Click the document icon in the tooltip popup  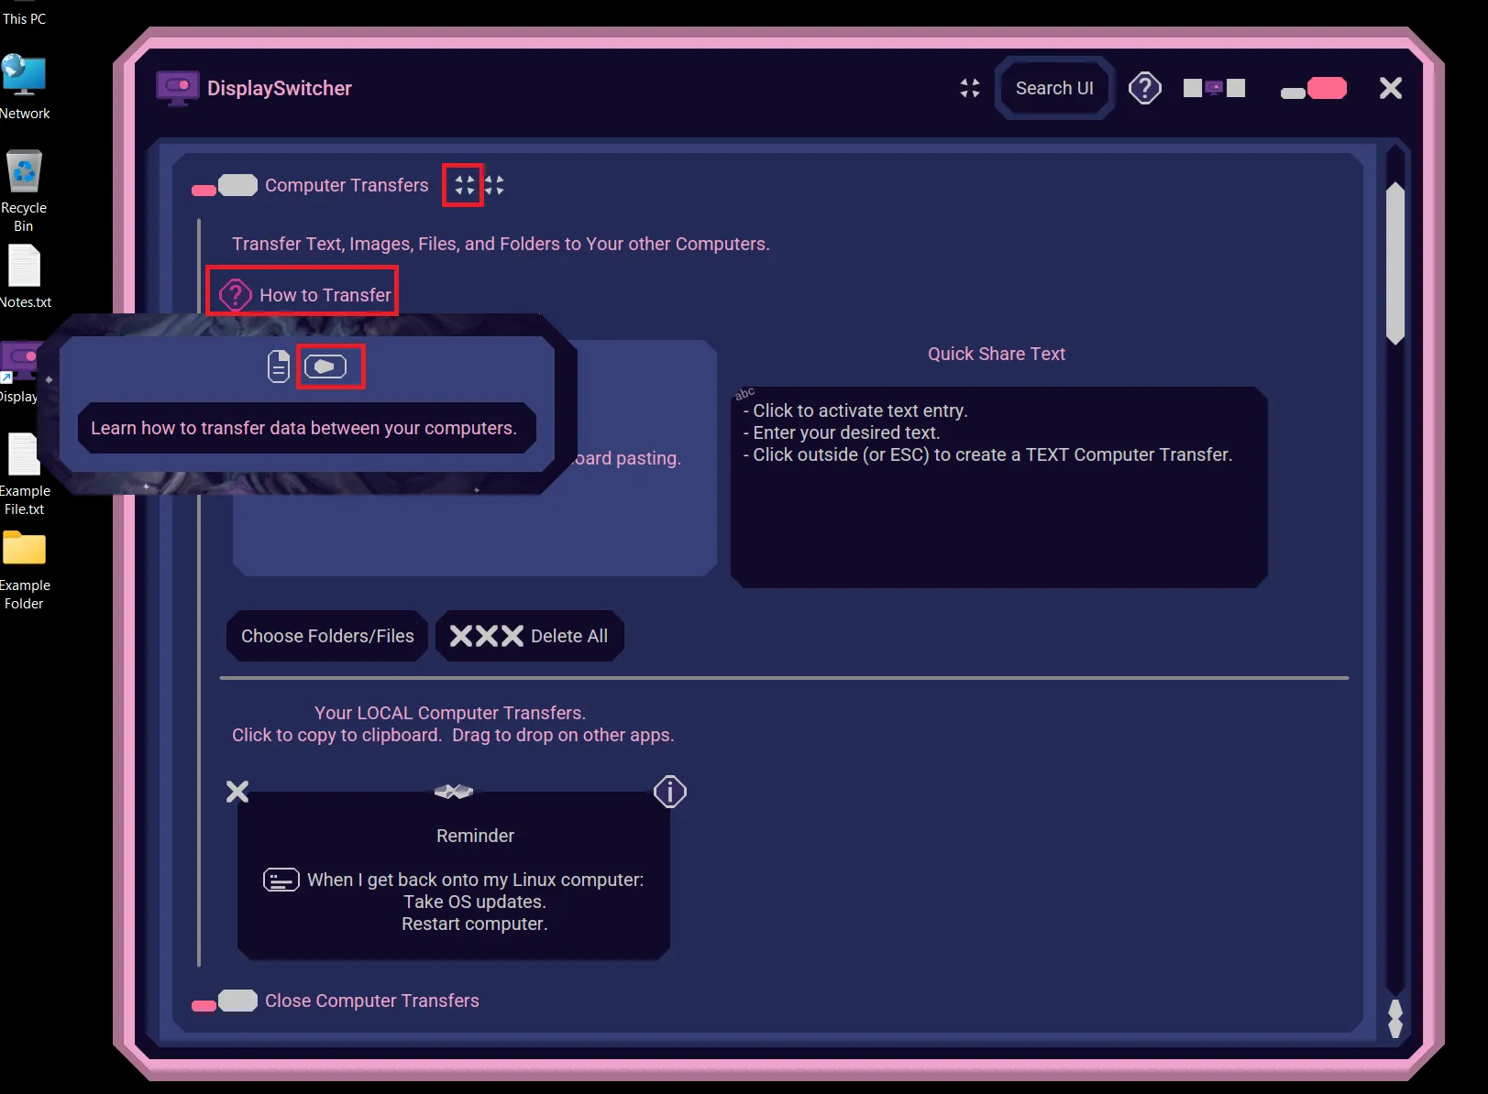pyautogui.click(x=279, y=366)
